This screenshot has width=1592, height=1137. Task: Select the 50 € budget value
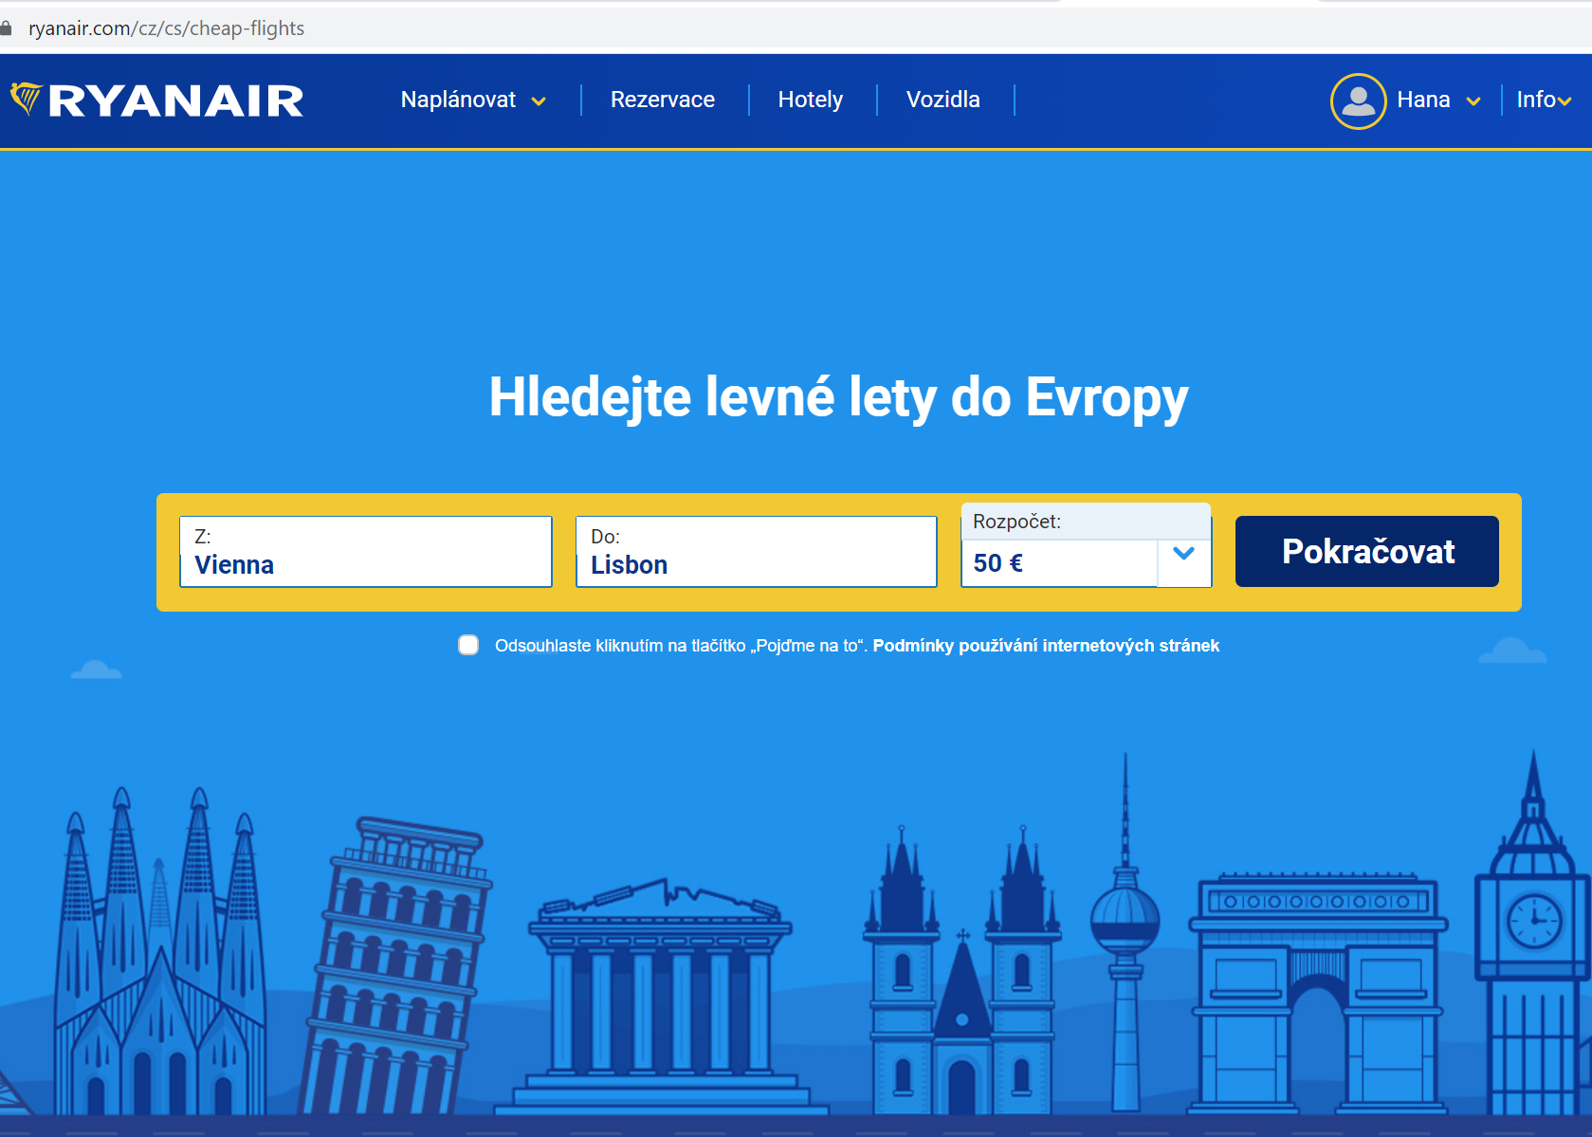997,563
